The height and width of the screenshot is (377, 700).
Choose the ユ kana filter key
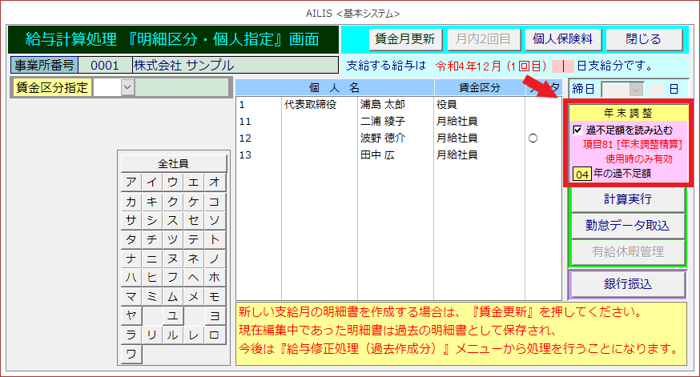(172, 315)
